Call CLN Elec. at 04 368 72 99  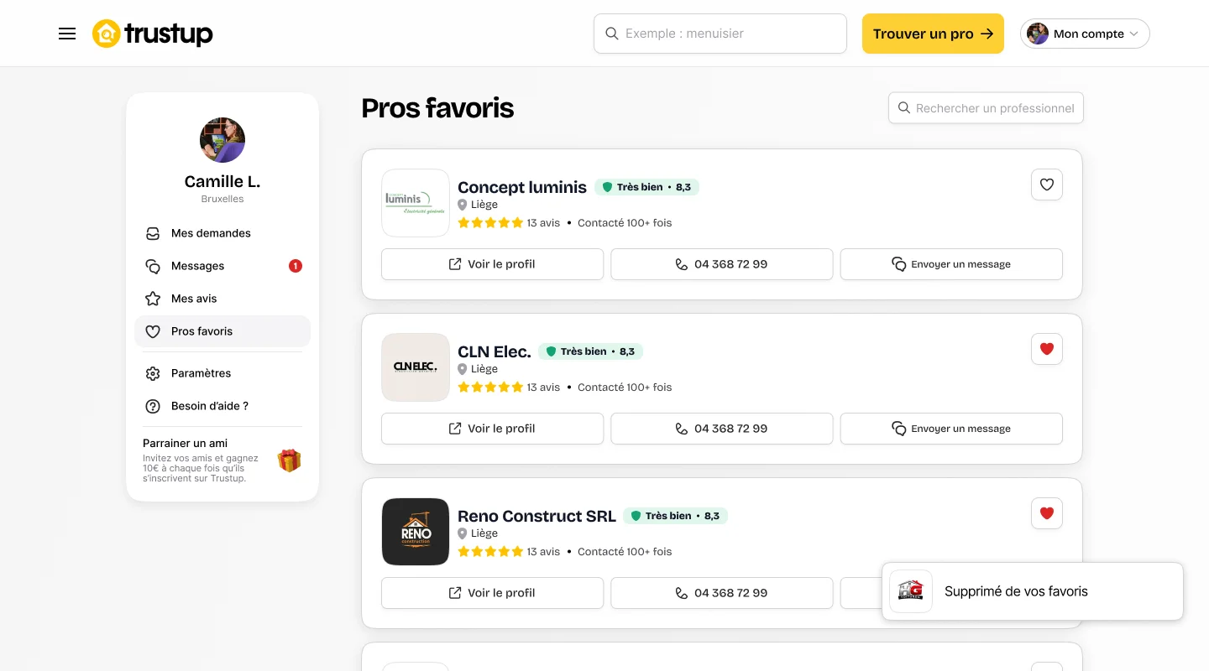(x=722, y=429)
